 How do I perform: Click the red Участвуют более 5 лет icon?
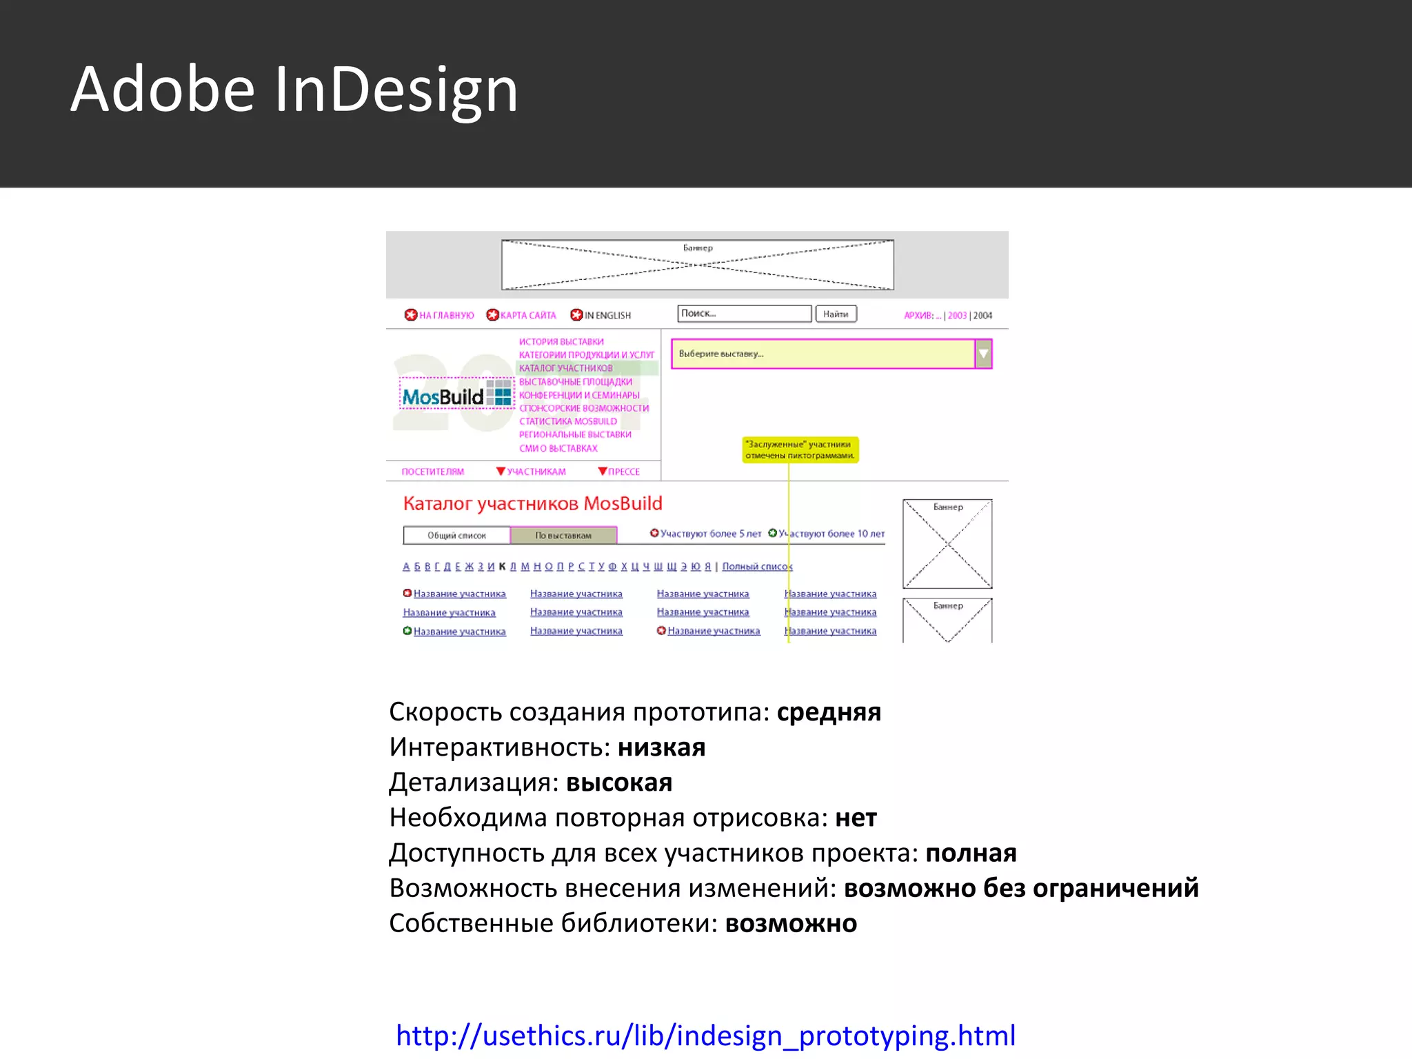654,533
